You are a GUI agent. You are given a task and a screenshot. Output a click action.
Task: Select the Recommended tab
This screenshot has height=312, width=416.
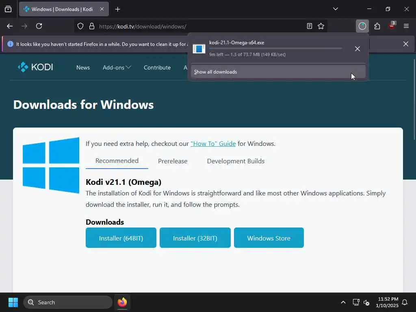(117, 161)
